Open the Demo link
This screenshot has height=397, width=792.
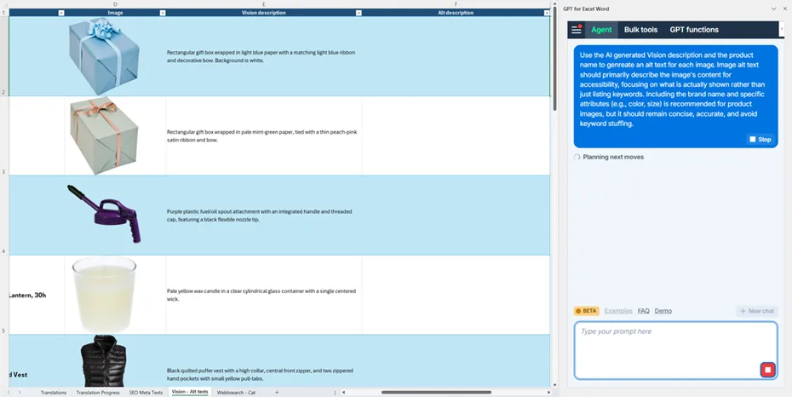click(x=663, y=311)
